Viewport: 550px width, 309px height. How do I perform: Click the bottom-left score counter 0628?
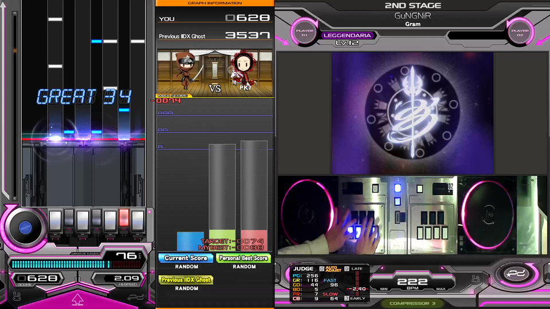click(38, 279)
